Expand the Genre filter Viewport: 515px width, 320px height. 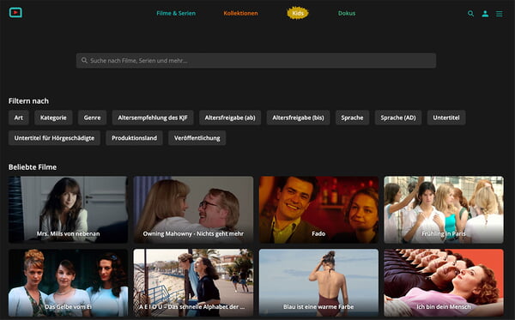point(92,118)
